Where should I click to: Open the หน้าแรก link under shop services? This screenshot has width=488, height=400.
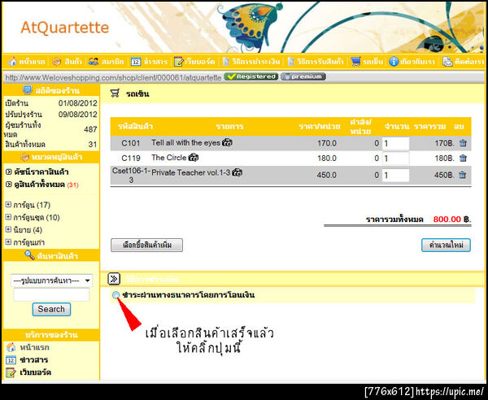click(x=34, y=347)
